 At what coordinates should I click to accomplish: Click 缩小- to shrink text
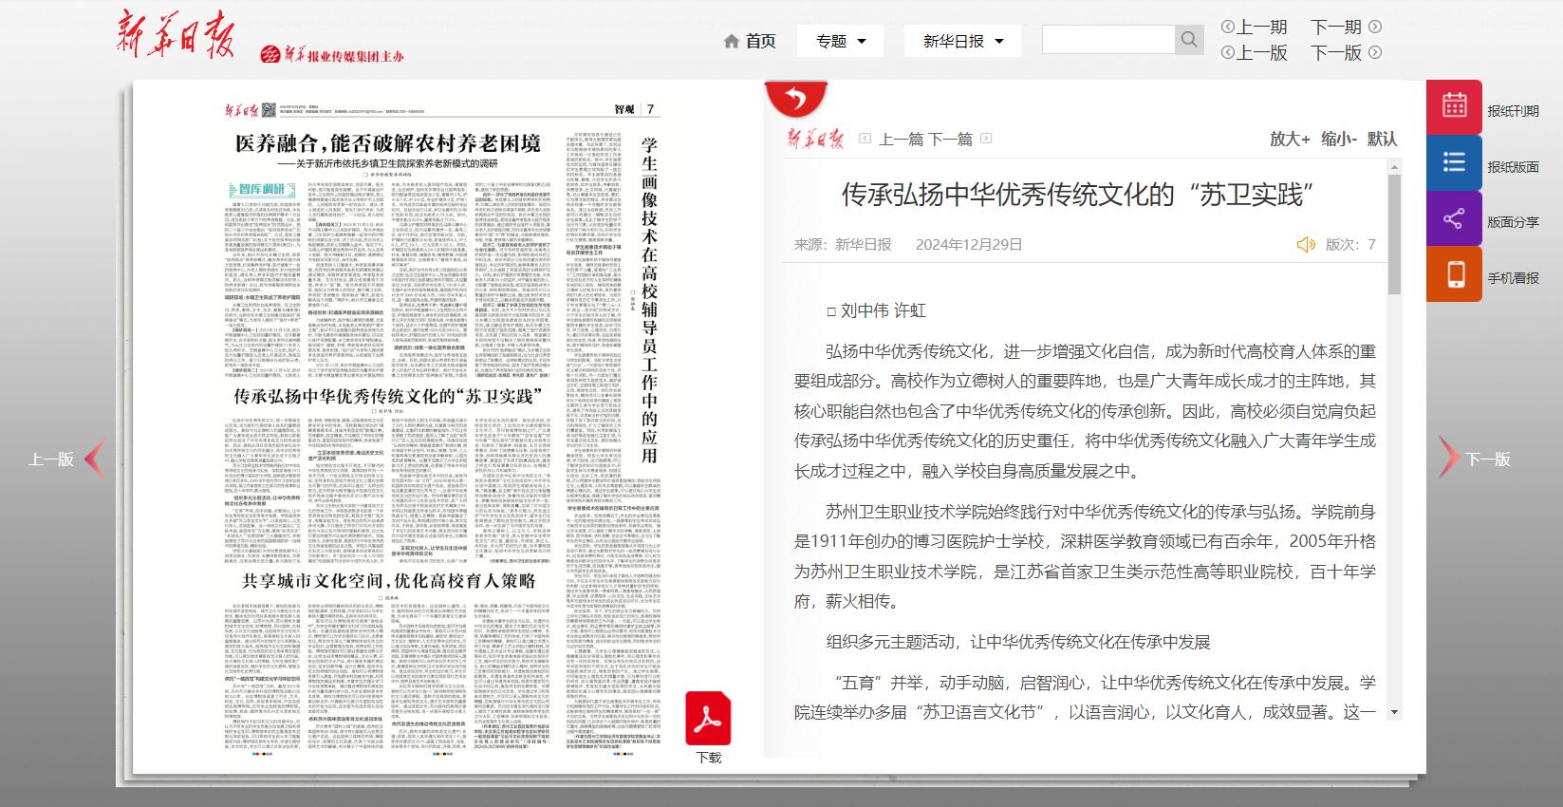[1338, 139]
